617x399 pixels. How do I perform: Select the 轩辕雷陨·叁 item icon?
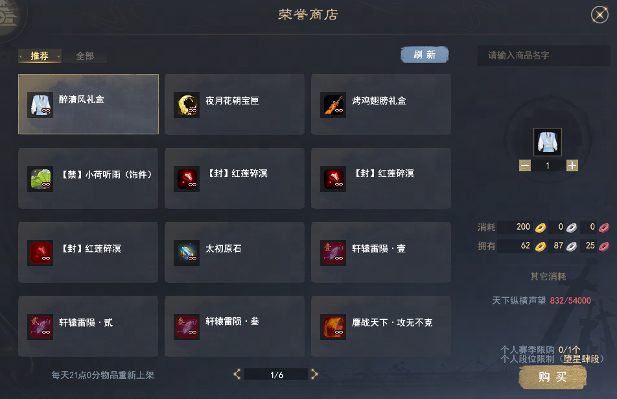pyautogui.click(x=187, y=327)
